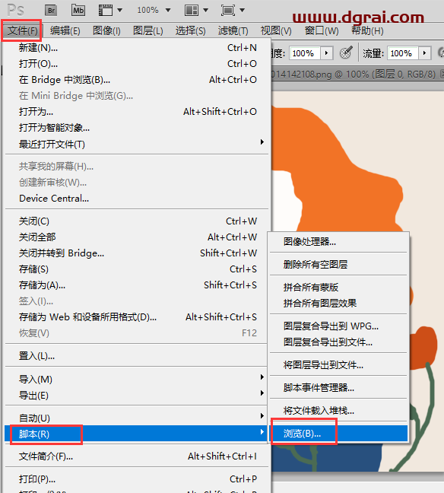Open the 编辑(E) menu
This screenshot has height=493, width=444.
pos(65,30)
